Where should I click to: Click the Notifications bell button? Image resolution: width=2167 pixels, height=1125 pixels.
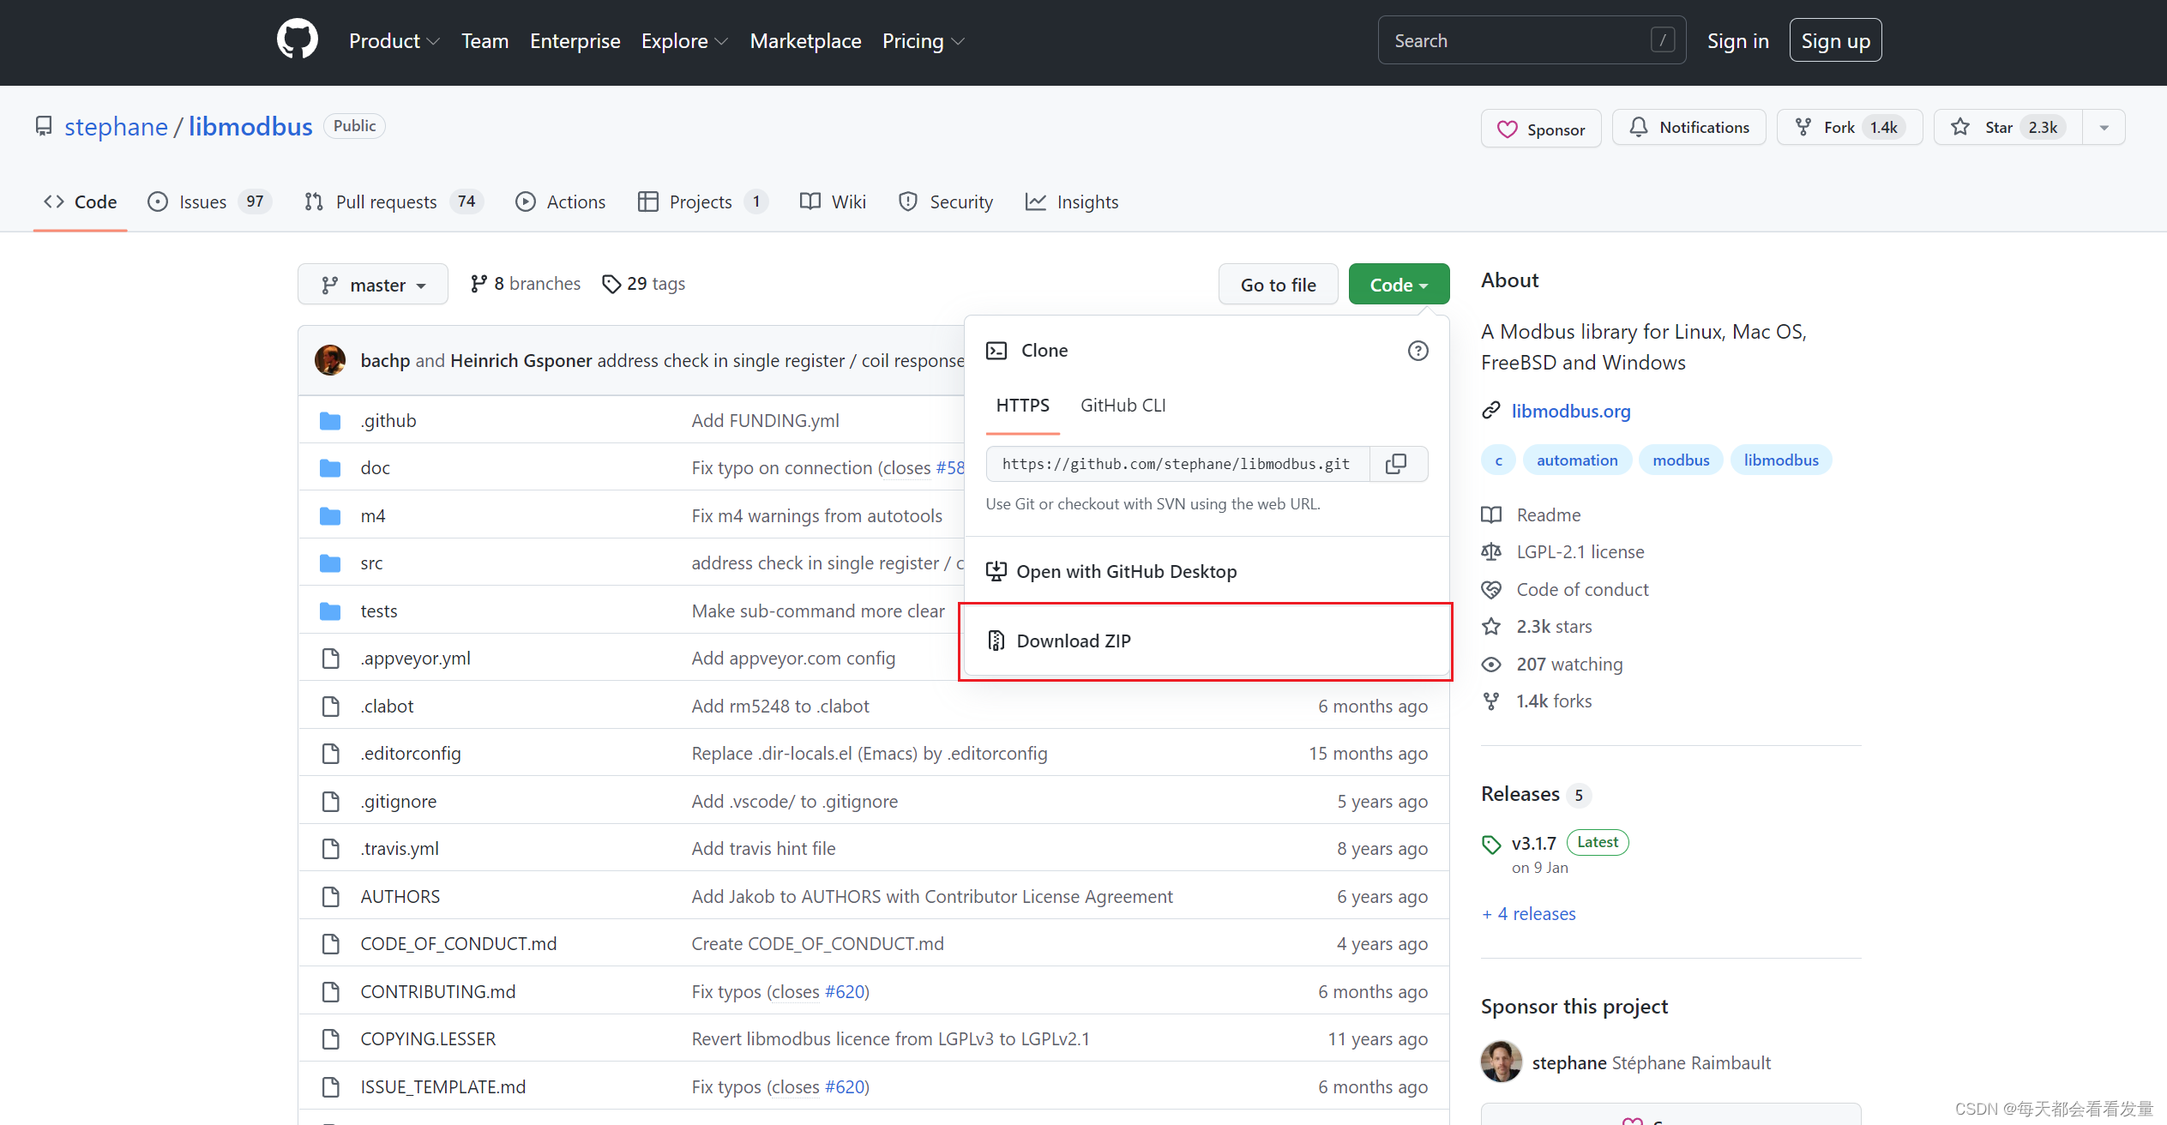1688,128
